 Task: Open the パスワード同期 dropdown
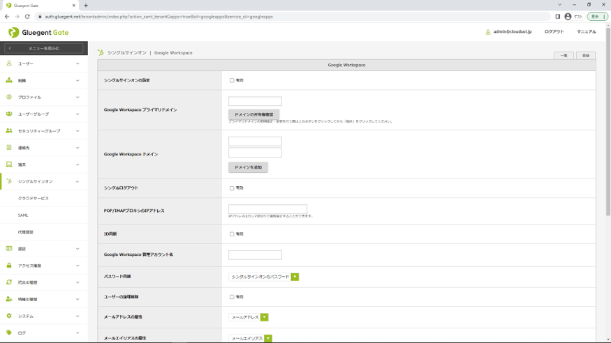point(263,277)
